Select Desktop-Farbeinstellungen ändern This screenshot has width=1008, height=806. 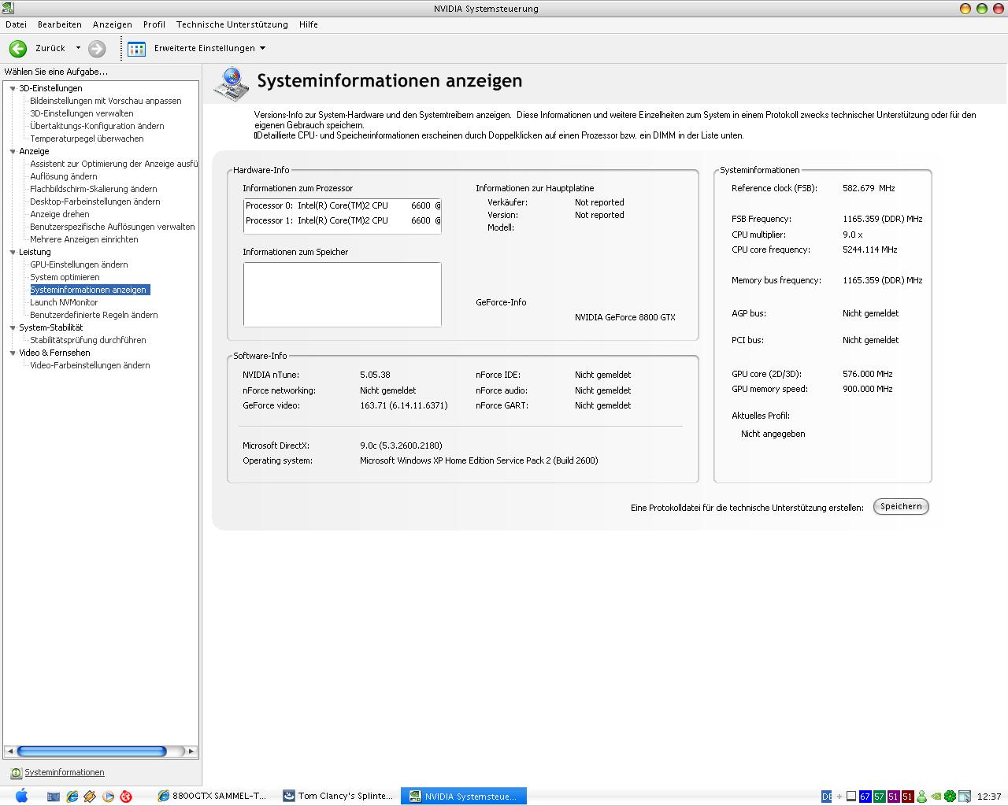pyautogui.click(x=95, y=201)
